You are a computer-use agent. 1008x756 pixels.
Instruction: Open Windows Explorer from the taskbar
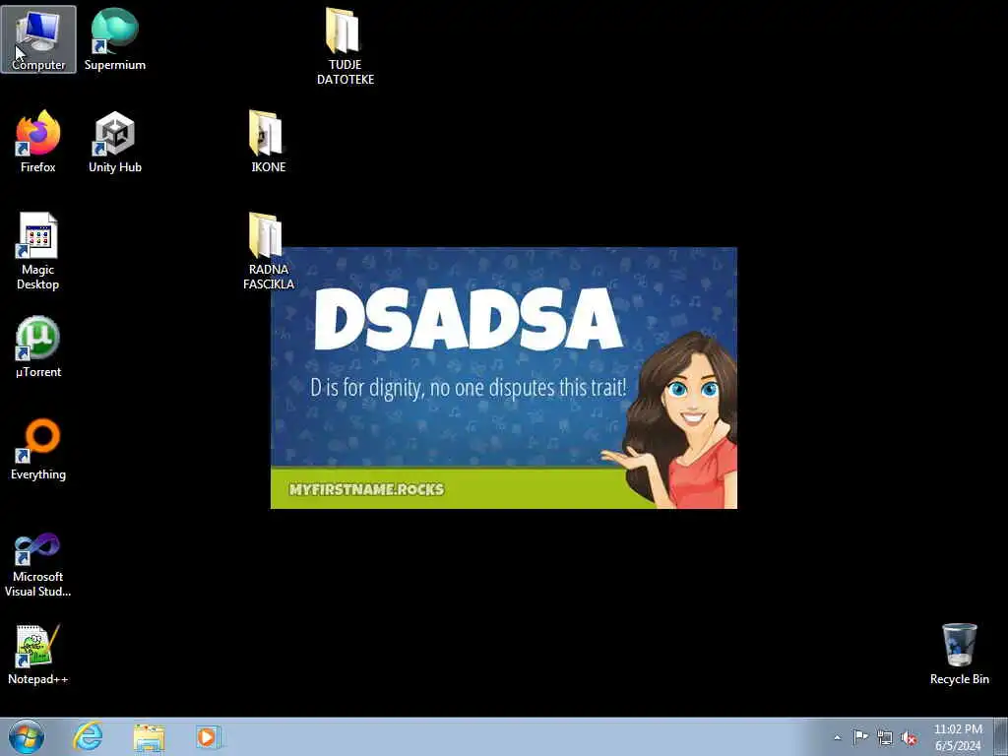coord(150,736)
